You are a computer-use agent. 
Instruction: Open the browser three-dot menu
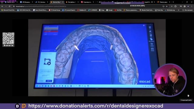[192, 6]
